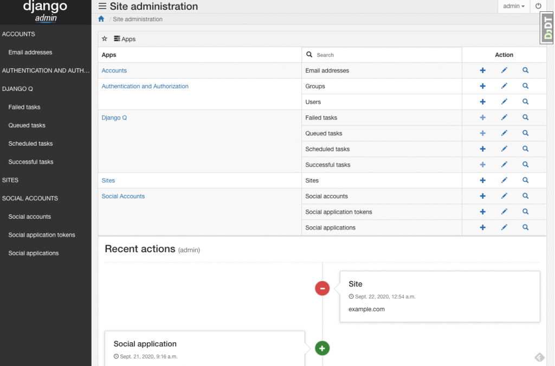Click 'Social application tokens' table cell
This screenshot has width=555, height=366.
point(382,212)
